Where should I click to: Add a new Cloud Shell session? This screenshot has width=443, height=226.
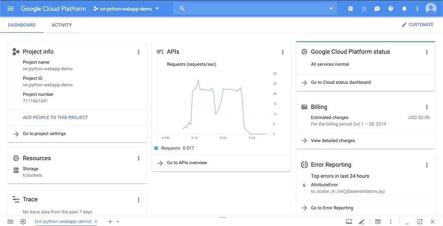click(110, 221)
